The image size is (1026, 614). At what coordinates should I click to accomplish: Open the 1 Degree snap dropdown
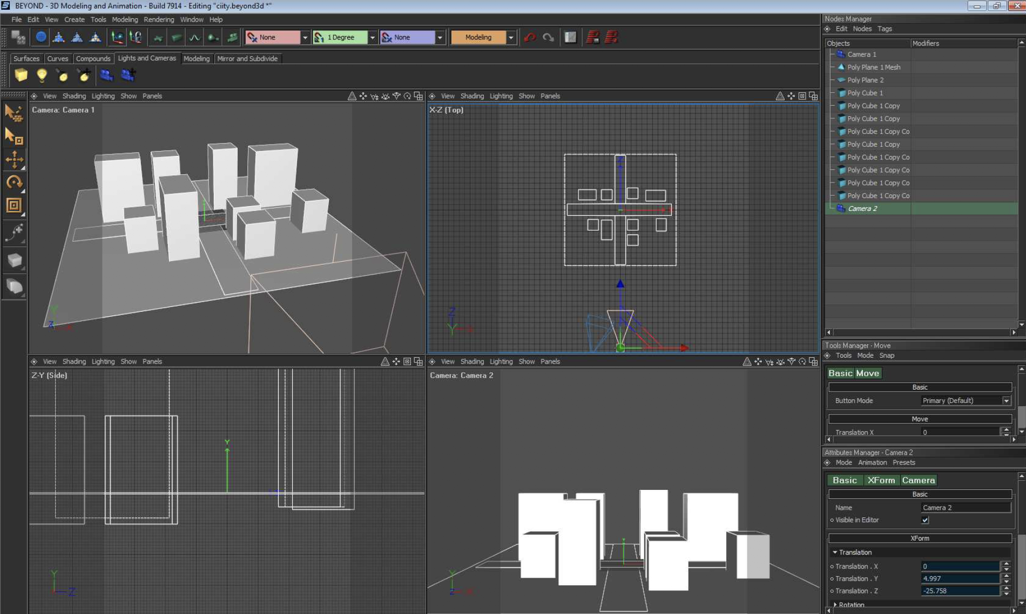coord(372,37)
